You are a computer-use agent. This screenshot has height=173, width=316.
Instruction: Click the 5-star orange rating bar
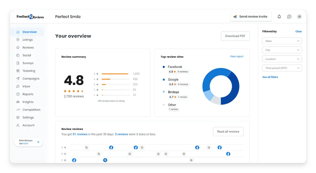click(115, 74)
